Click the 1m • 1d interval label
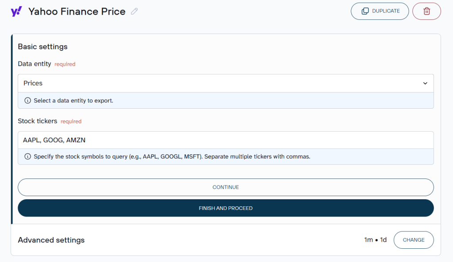Viewport: 453px width, 262px height. 374,239
